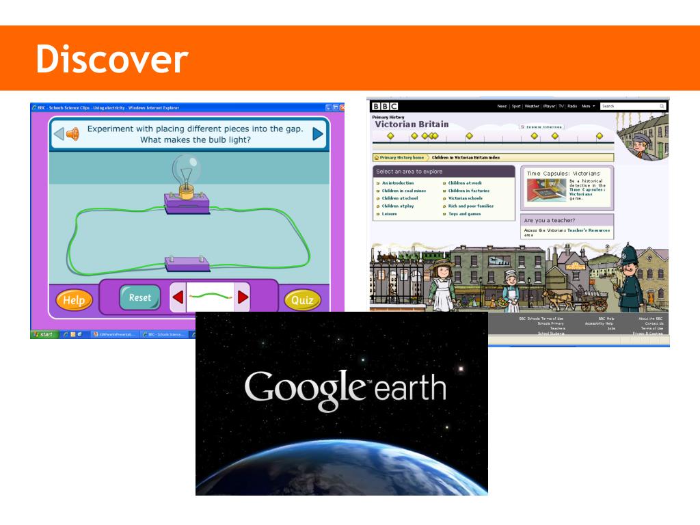Open Children at work link
Viewport: 700px width, 525px height.
pos(465,183)
